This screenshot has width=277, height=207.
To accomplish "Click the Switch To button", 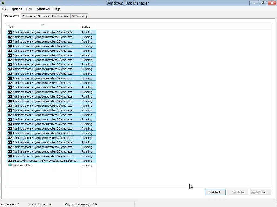I will (238, 192).
